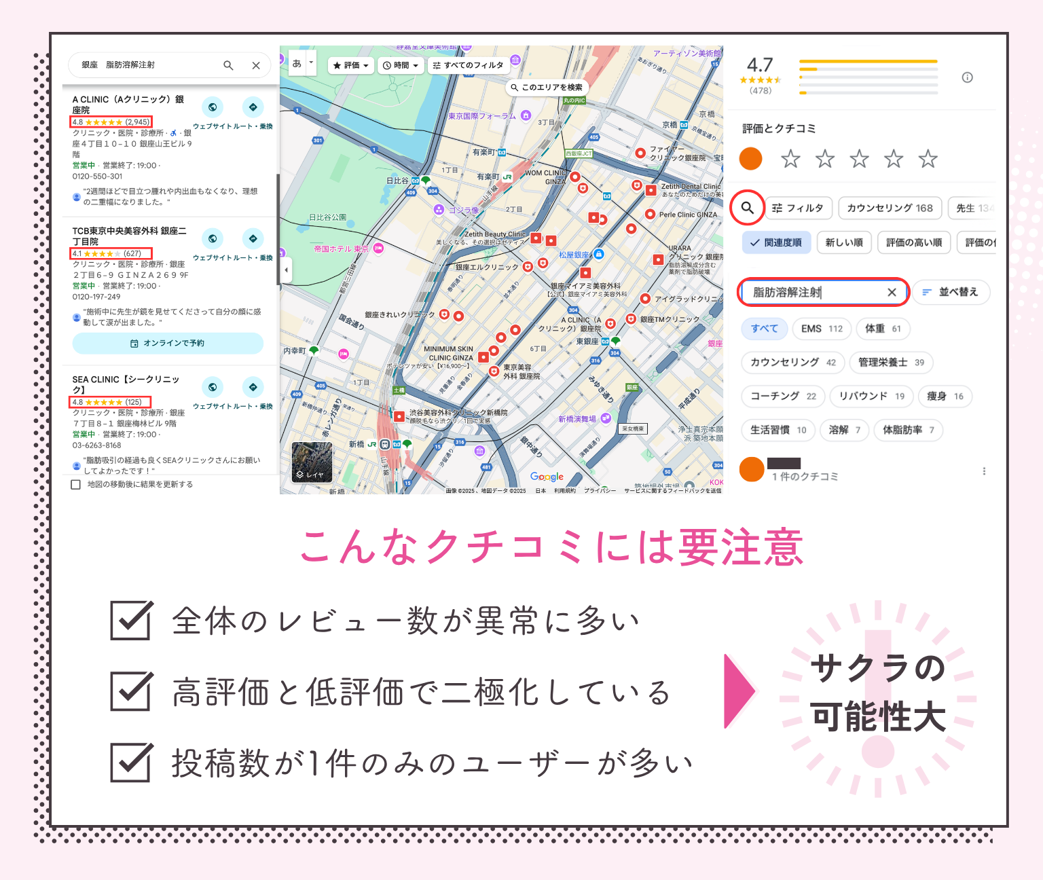Select the 痩身 16 keyword chip
This screenshot has width=1043, height=880.
(945, 396)
